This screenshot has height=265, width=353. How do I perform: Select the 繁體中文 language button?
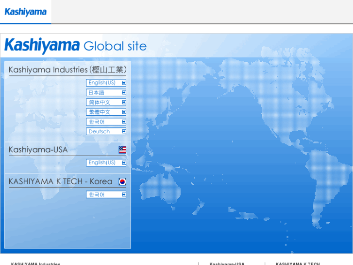[106, 112]
